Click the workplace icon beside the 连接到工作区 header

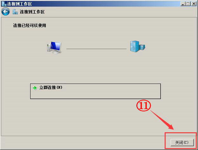click(x=15, y=12)
